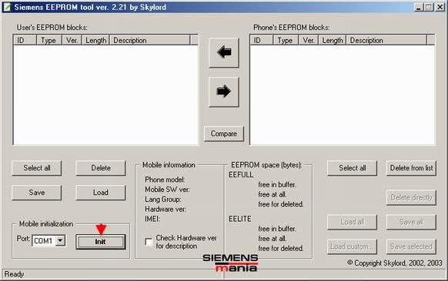Screen dimensions: 448x281
Task: Click the app icon in title bar
Action: pos(7,7)
